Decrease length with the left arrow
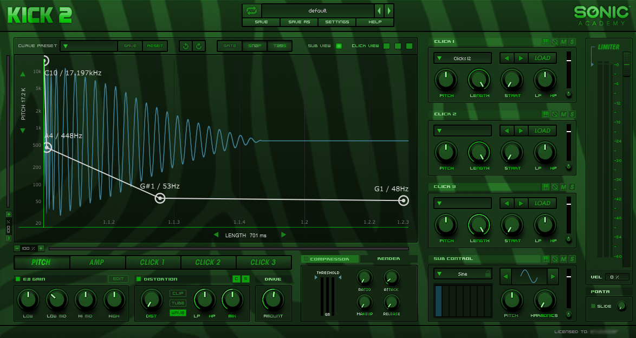The width and height of the screenshot is (636, 338). 216,235
